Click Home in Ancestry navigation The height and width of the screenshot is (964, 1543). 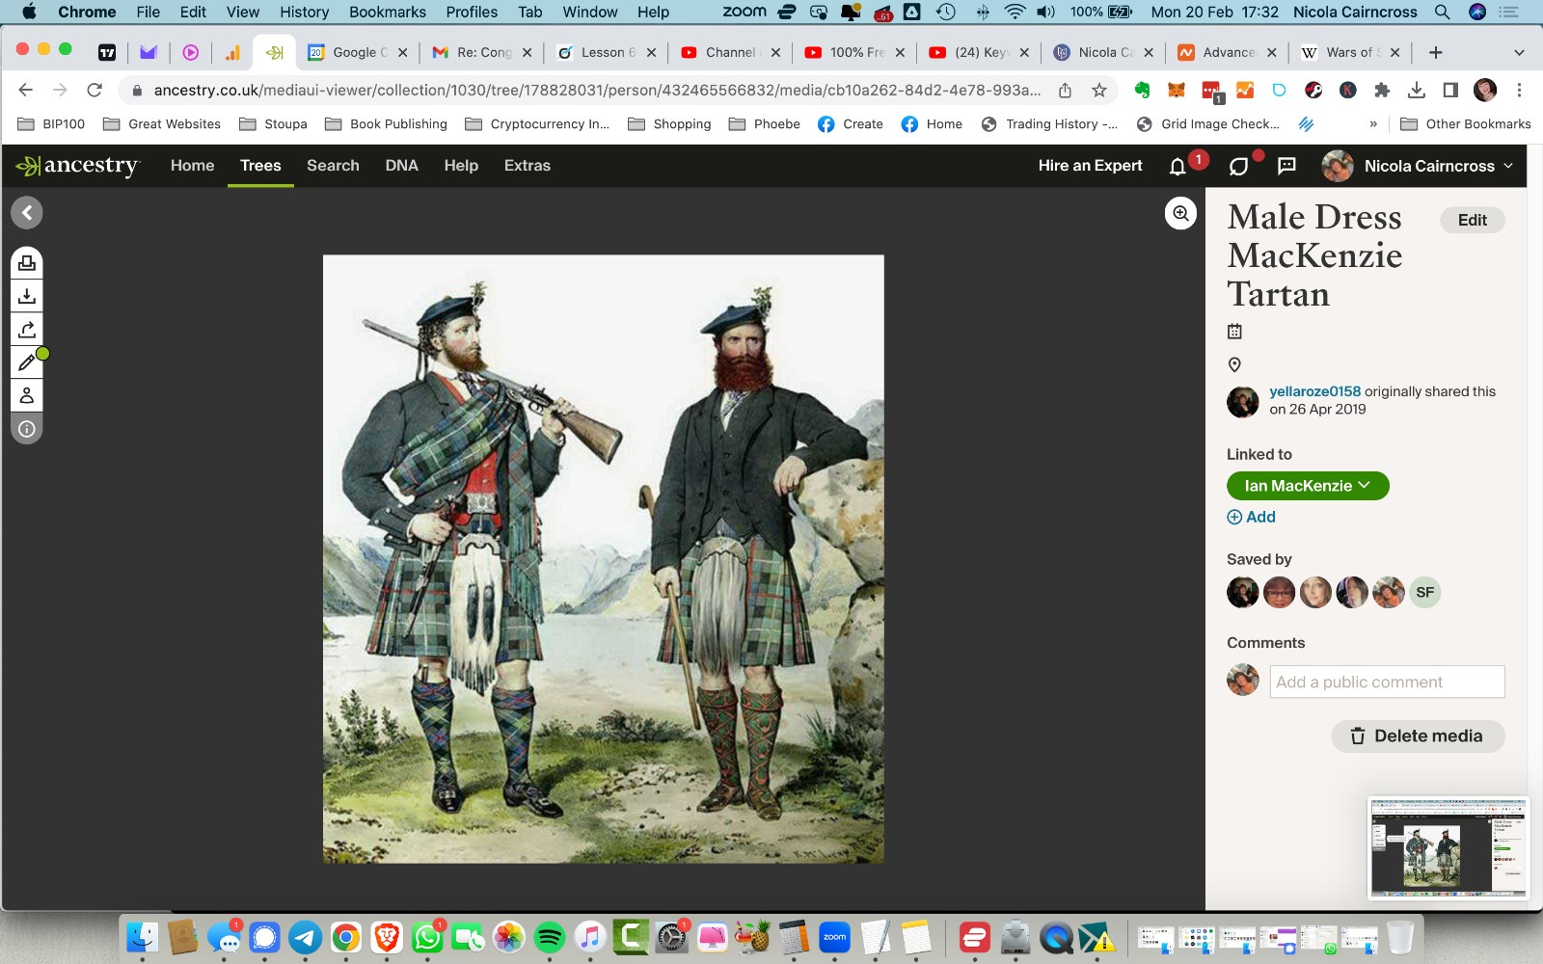pos(192,166)
